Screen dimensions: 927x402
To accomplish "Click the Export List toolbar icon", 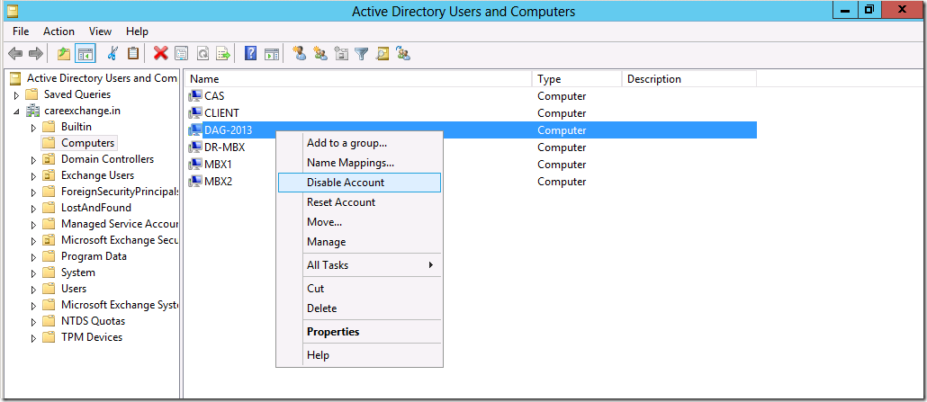I will 223,54.
